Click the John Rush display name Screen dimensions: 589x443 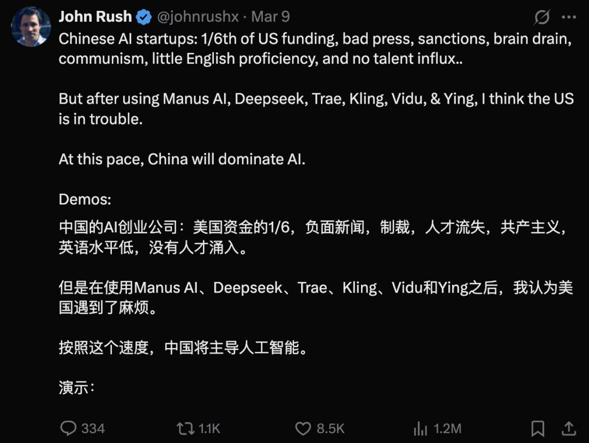[x=95, y=17]
